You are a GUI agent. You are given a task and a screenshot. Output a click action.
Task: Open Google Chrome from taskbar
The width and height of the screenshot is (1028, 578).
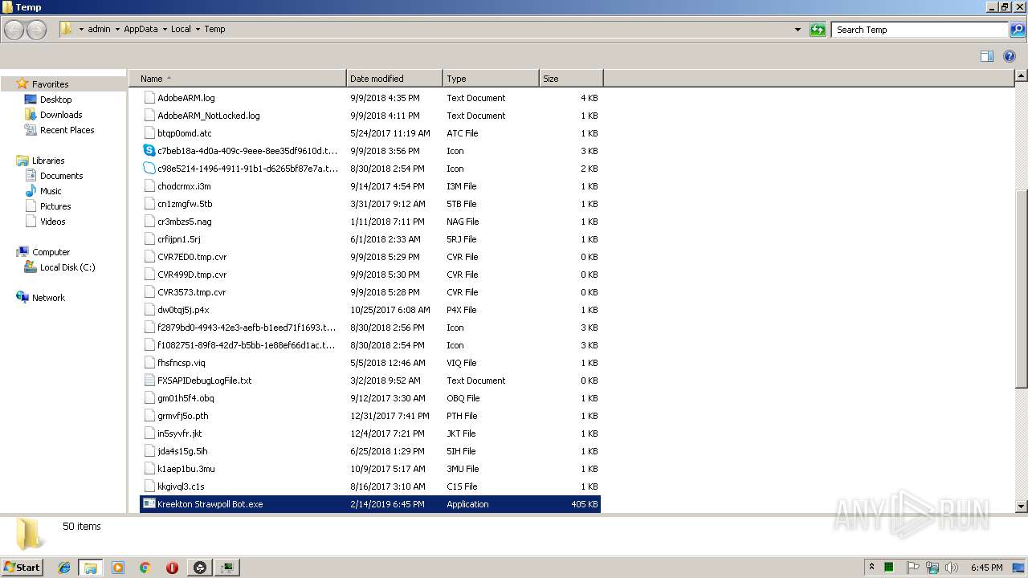pyautogui.click(x=145, y=568)
